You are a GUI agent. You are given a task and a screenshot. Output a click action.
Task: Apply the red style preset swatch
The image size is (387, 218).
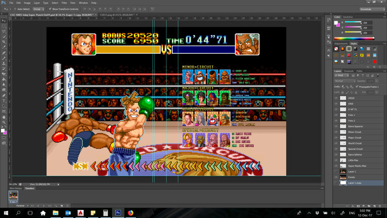coord(375,62)
